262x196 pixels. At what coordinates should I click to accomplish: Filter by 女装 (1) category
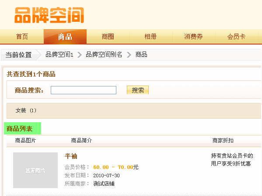[x=26, y=110]
